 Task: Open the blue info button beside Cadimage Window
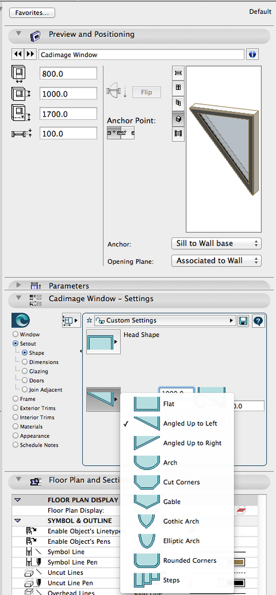(252, 54)
